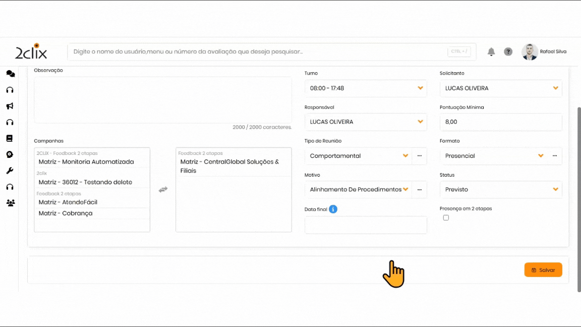Image resolution: width=581 pixels, height=327 pixels.
Task: Open the ellipsis button next to Formato
Action: click(554, 156)
